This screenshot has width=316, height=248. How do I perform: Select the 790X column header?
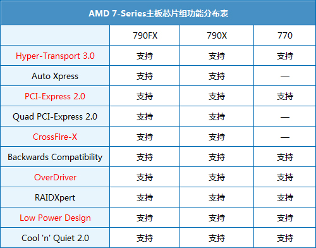217,35
